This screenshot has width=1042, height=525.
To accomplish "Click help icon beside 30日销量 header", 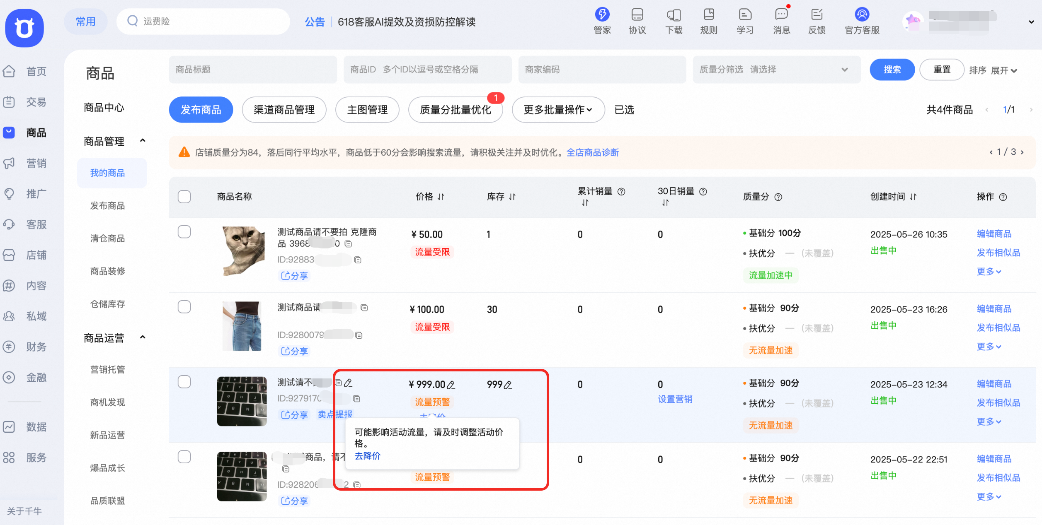I will [x=703, y=191].
